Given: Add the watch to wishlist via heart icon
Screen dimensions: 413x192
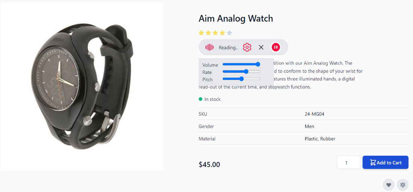Looking at the screenshot, I should point(389,185).
